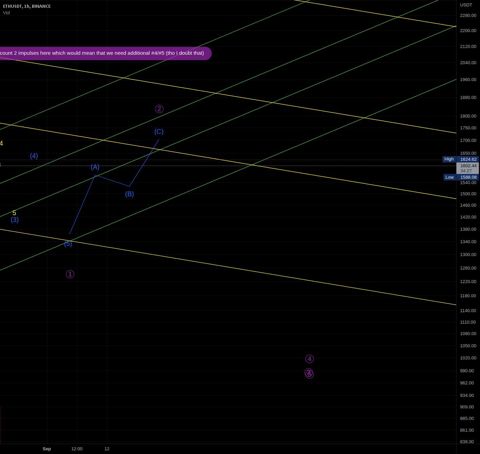Click the blue line segment from (B) to (C)

tap(144, 163)
